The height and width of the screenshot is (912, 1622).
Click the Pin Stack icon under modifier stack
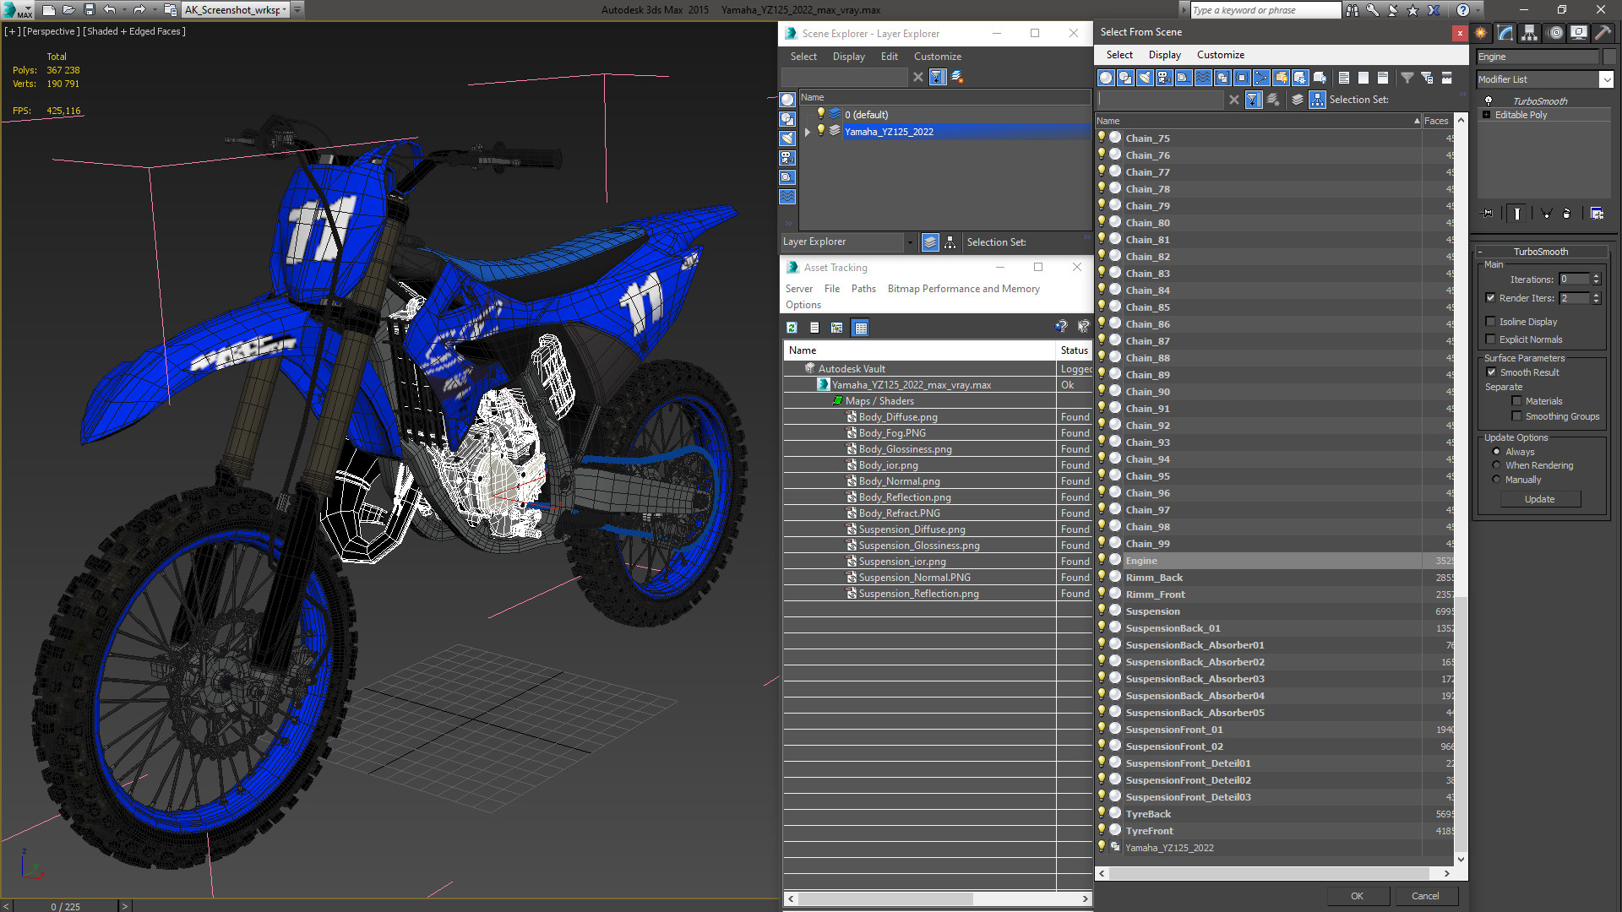(x=1488, y=214)
